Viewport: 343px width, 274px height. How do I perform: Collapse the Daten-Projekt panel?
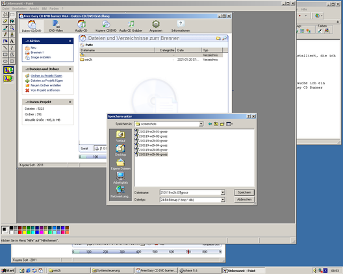point(70,102)
